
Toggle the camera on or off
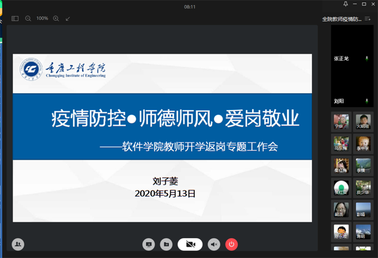click(190, 244)
